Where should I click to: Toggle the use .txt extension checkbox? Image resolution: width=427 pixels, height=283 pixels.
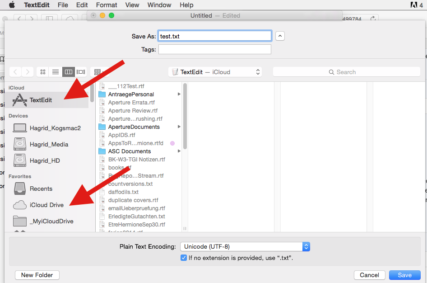(184, 258)
